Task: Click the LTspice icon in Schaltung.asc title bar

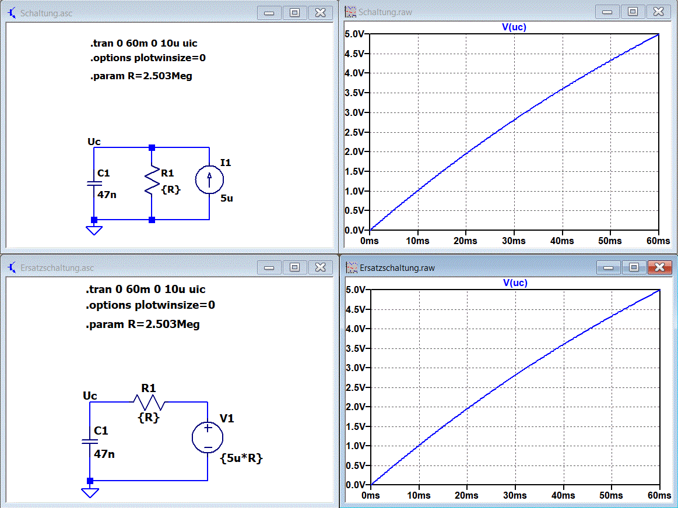Action: 12,13
